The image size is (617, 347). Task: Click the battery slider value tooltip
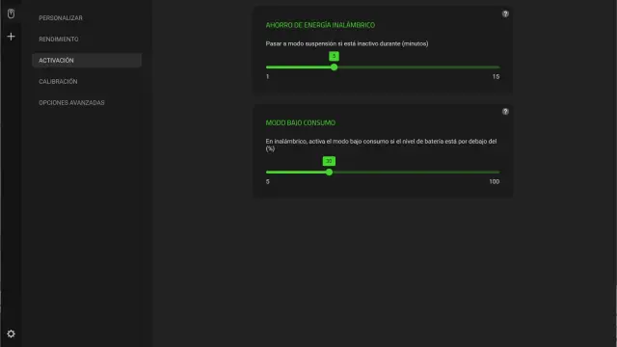pos(329,161)
